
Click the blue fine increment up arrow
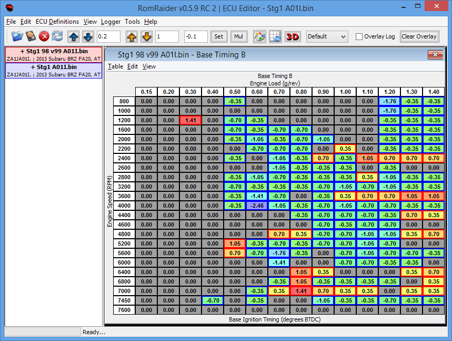[x=74, y=36]
